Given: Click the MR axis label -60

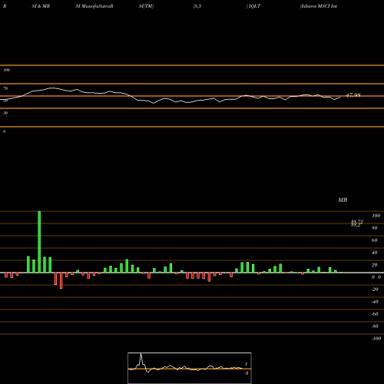Looking at the screenshot, I should [x=375, y=314].
